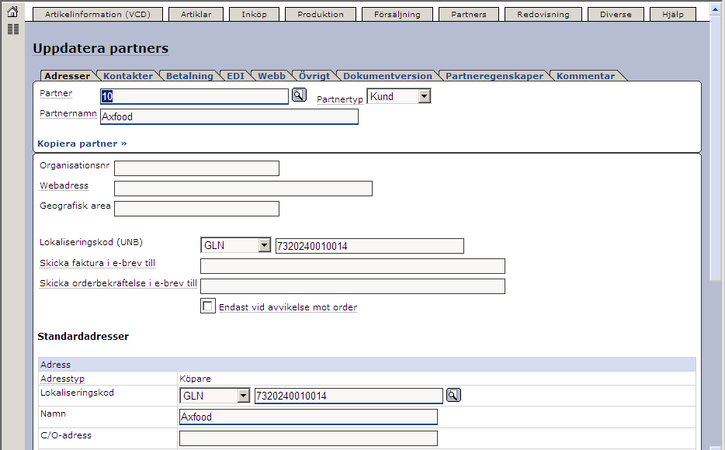Open the Diverse menu
The width and height of the screenshot is (725, 450).
616,14
